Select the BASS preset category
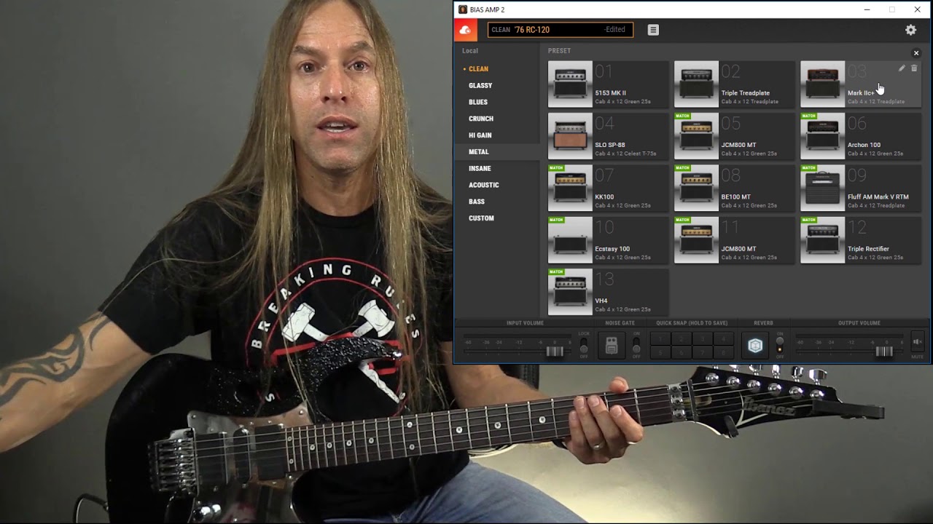 coord(477,202)
